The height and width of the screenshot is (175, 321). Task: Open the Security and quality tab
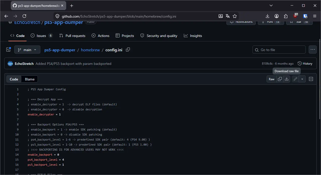coord(159,36)
